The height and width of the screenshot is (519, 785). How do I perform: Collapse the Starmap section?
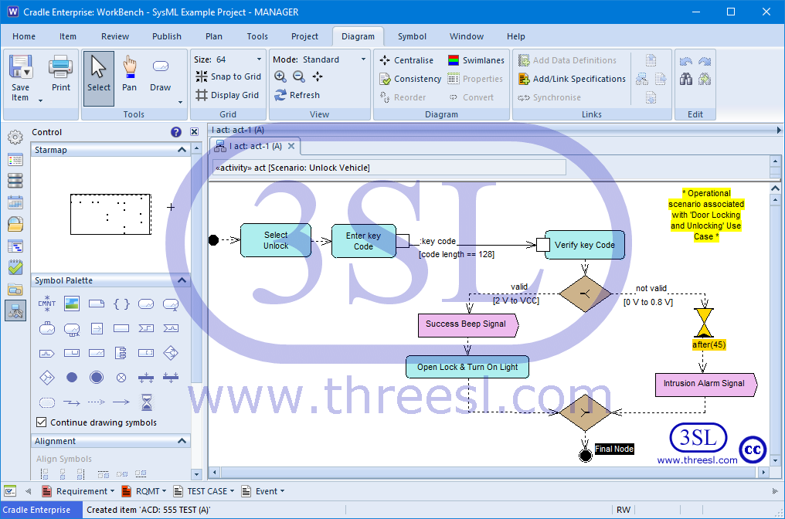[182, 150]
